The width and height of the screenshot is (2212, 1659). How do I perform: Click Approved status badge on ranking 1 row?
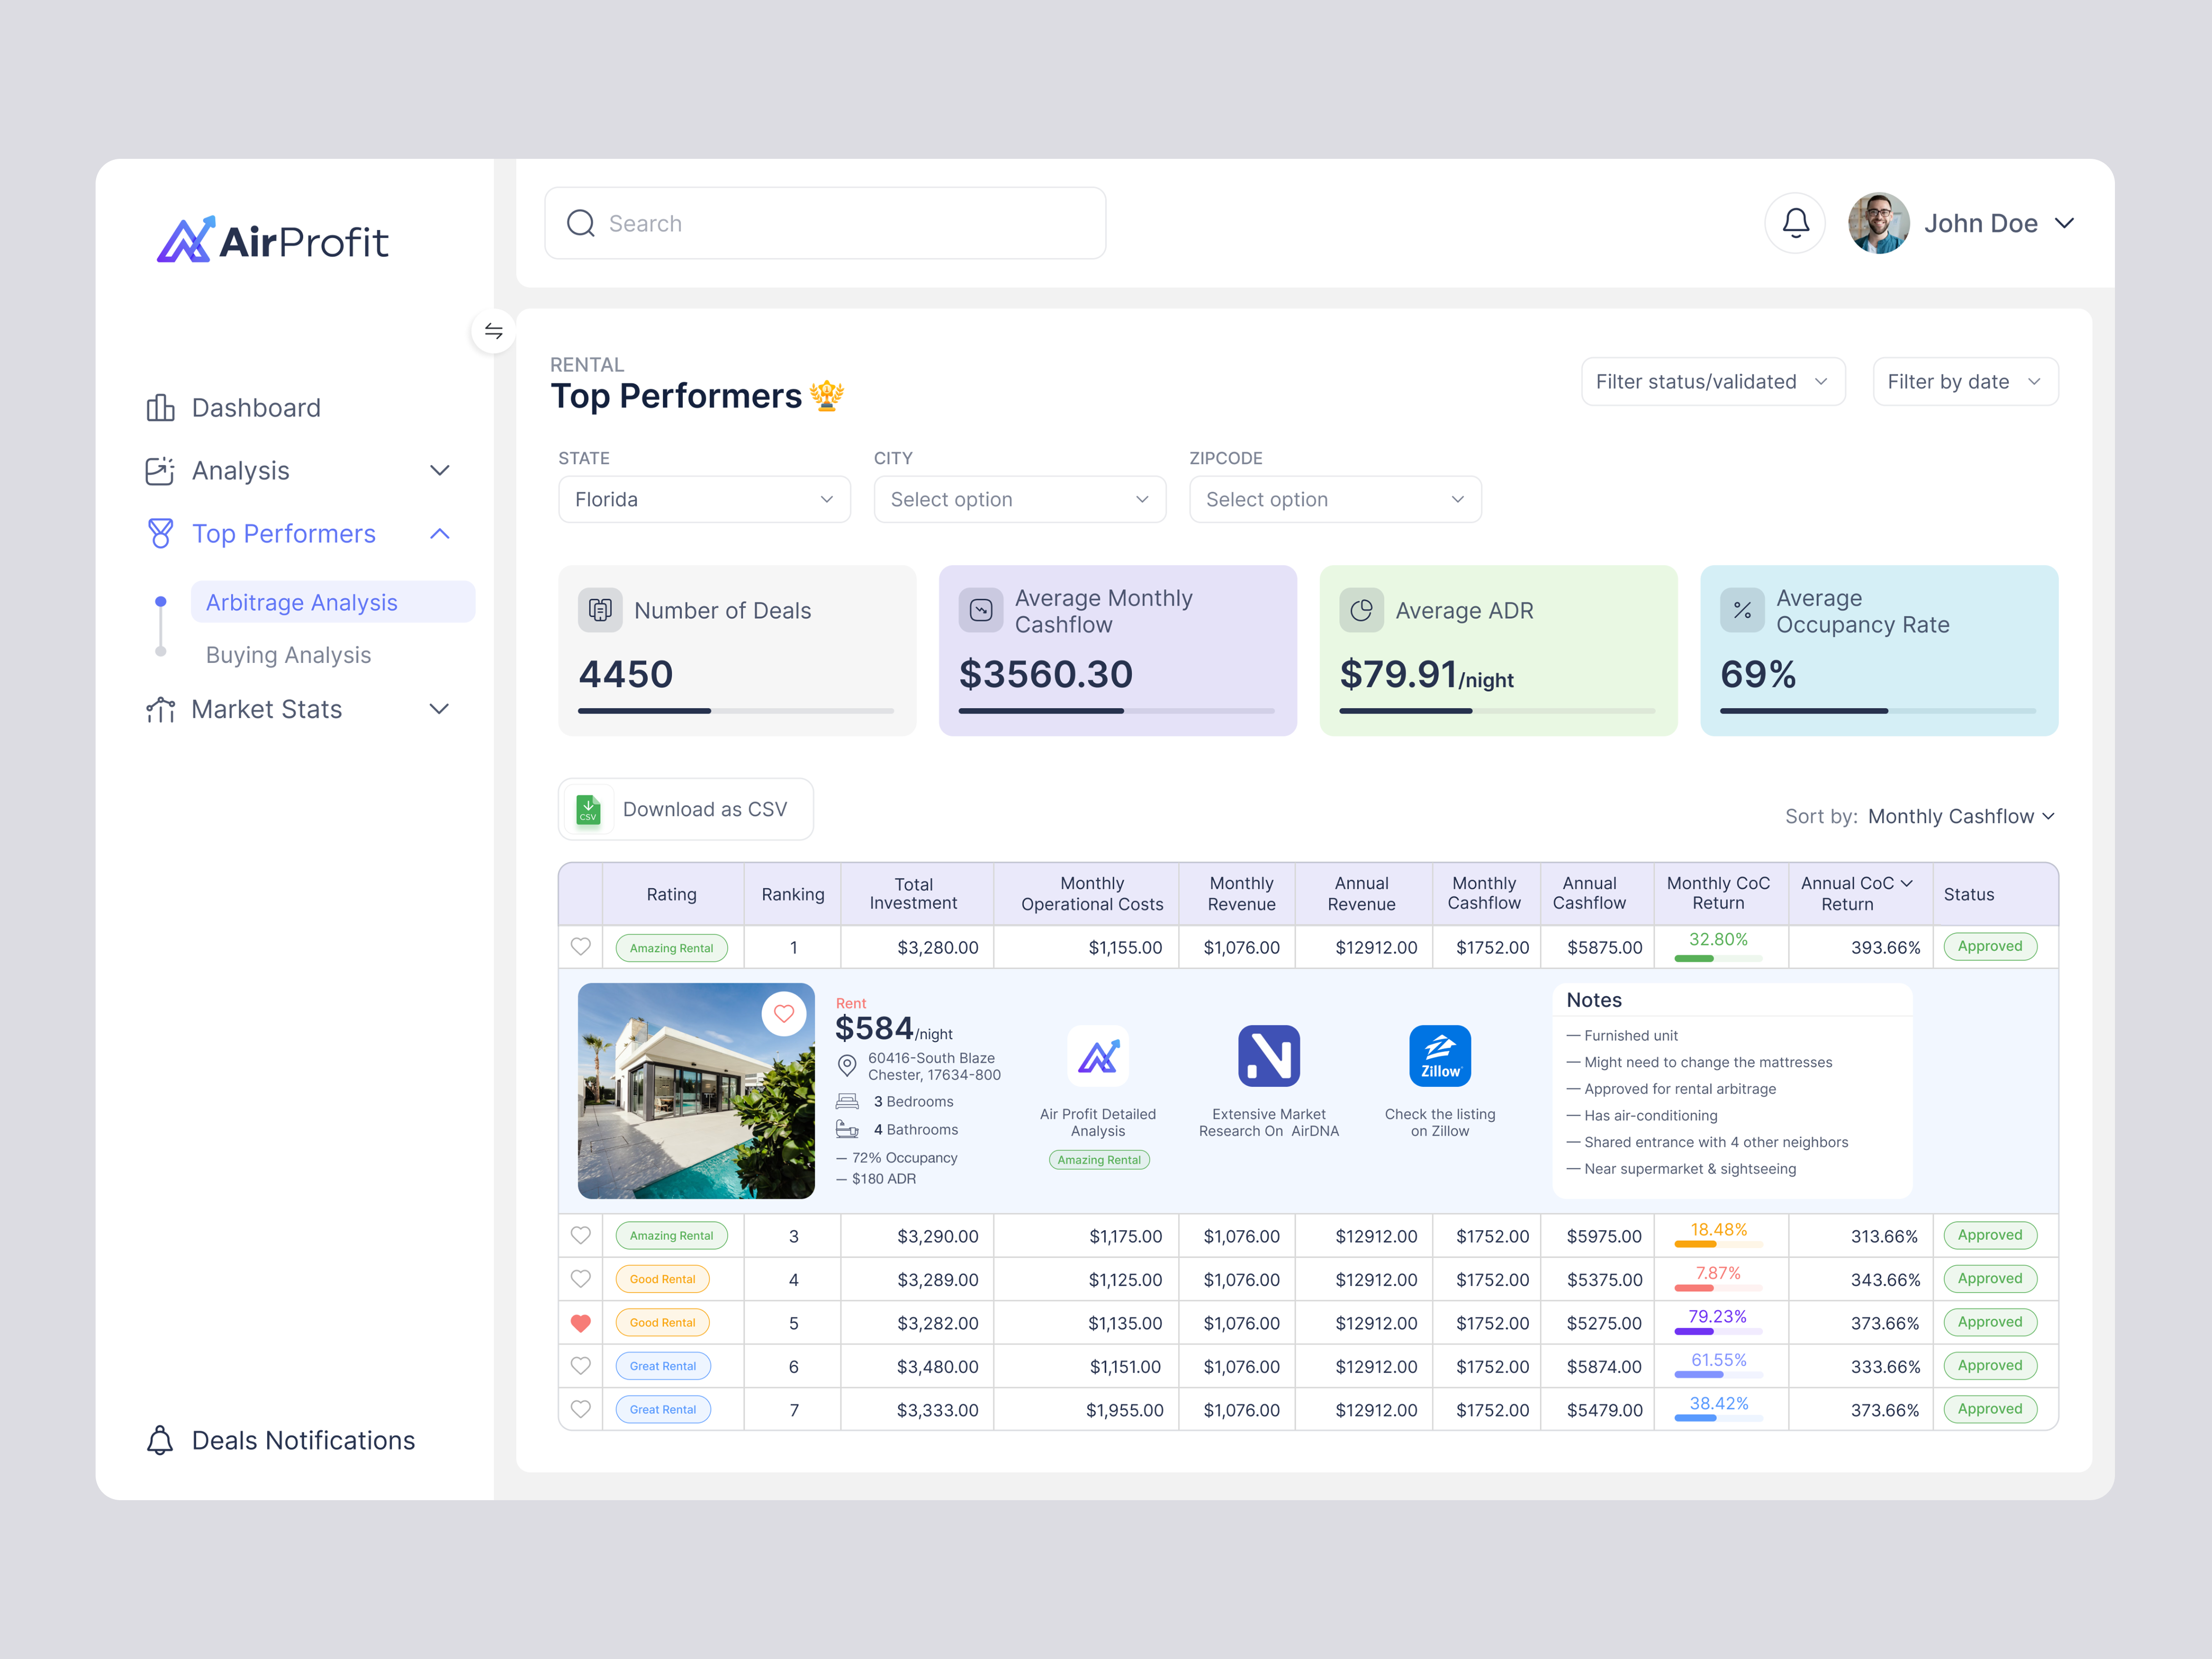tap(1990, 946)
